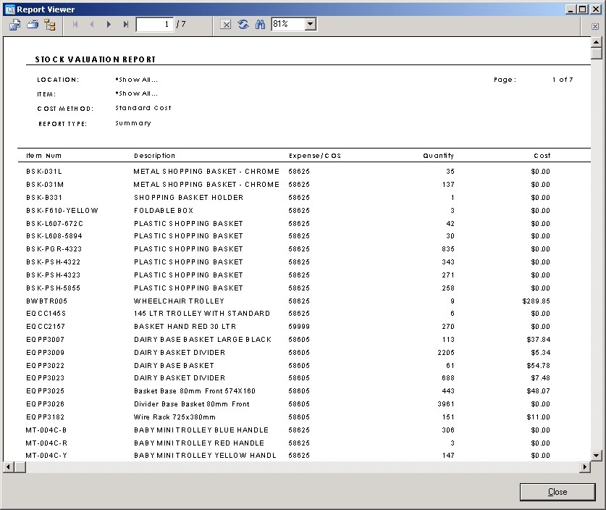Click the 'Description' column header
The width and height of the screenshot is (606, 510).
tap(155, 156)
